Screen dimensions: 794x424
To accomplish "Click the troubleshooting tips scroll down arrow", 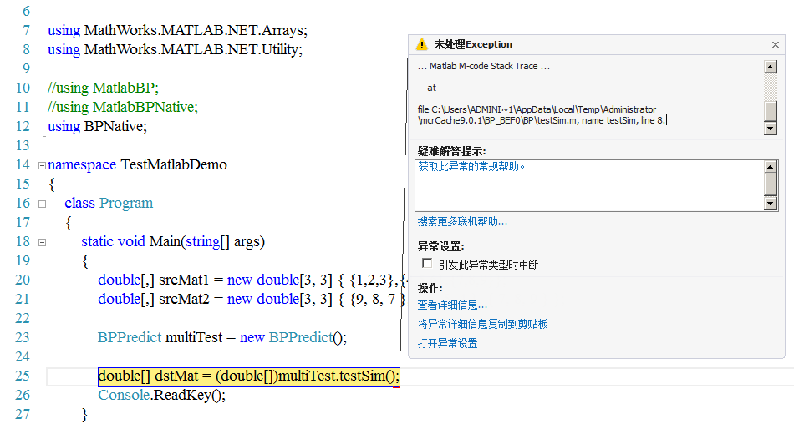I will coord(770,204).
